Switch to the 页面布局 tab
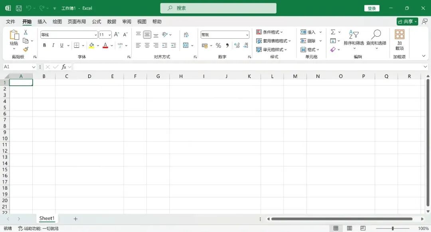Image resolution: width=431 pixels, height=232 pixels. coord(77,22)
